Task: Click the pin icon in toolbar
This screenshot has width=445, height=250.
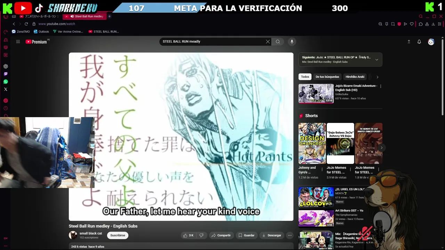Action: (x=387, y=24)
